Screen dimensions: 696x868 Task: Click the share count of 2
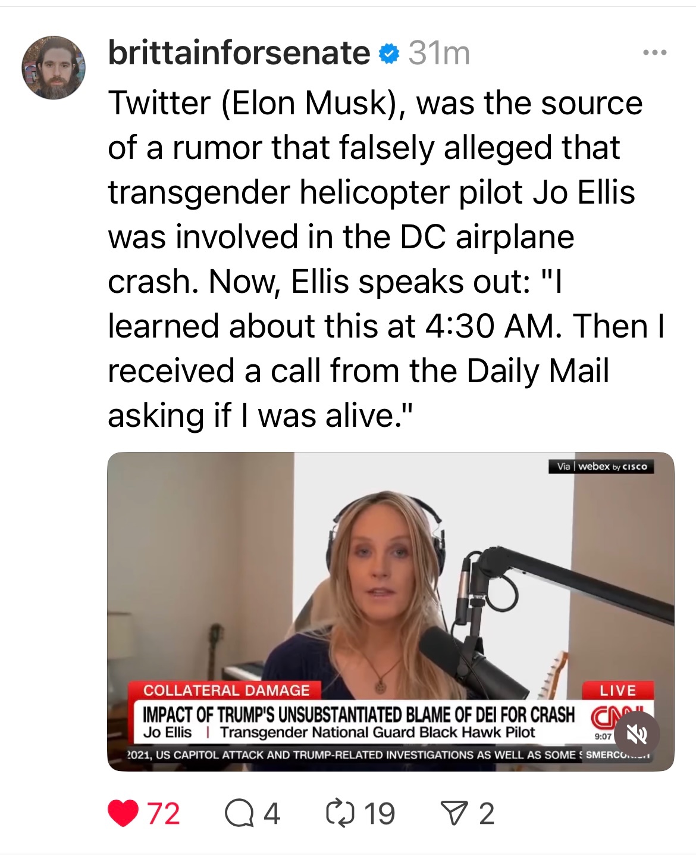(x=486, y=813)
